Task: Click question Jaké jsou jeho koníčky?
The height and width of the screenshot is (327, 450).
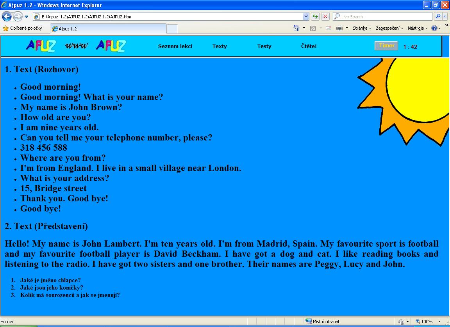Action: click(52, 288)
